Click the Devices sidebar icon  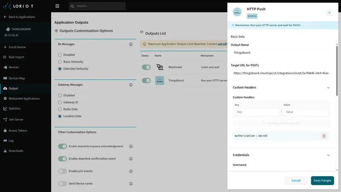[5, 67]
